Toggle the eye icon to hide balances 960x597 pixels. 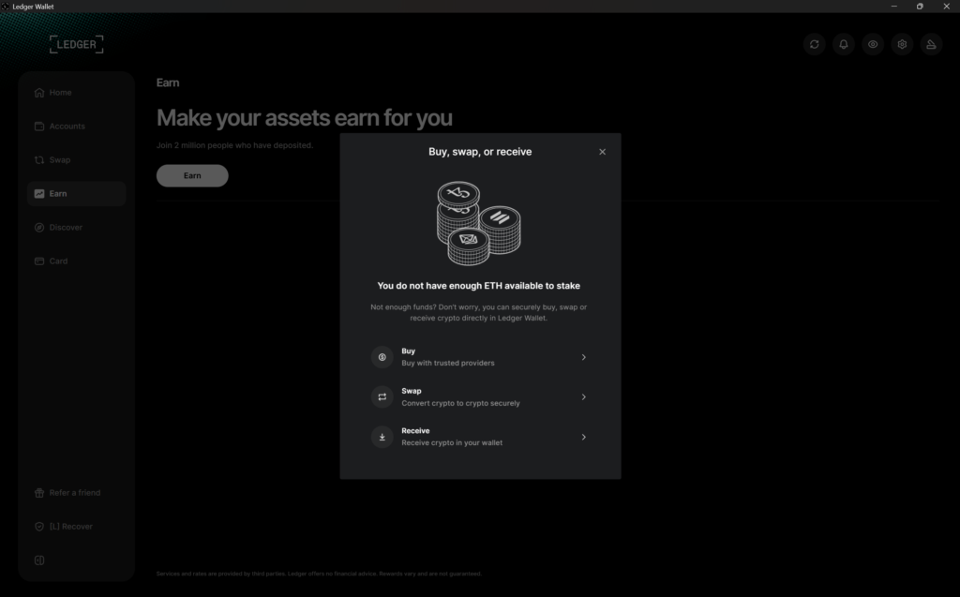873,44
